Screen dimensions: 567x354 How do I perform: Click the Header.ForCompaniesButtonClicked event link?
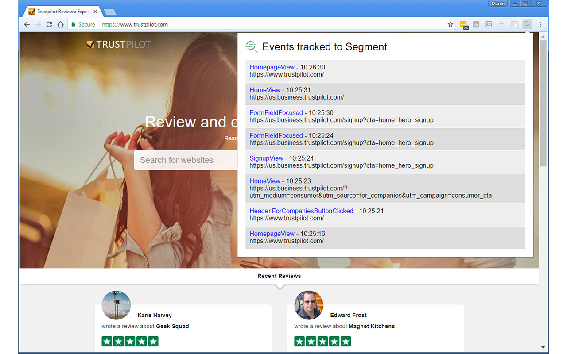pyautogui.click(x=301, y=211)
